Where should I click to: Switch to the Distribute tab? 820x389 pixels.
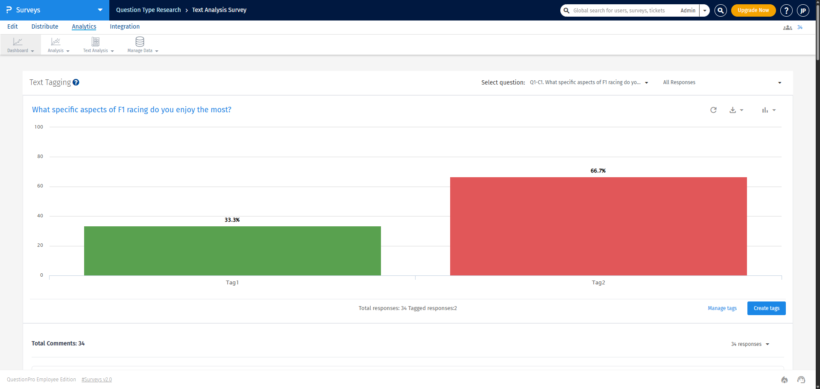click(45, 26)
